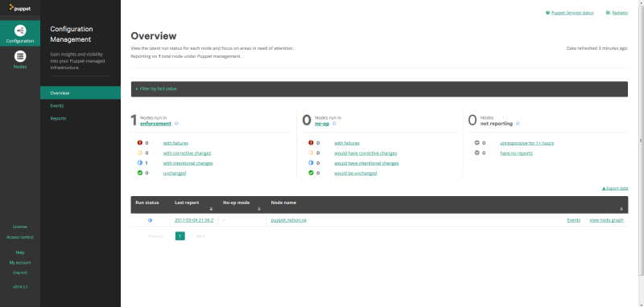The height and width of the screenshot is (307, 644).
Task: Open My account page
Action: tap(20, 263)
